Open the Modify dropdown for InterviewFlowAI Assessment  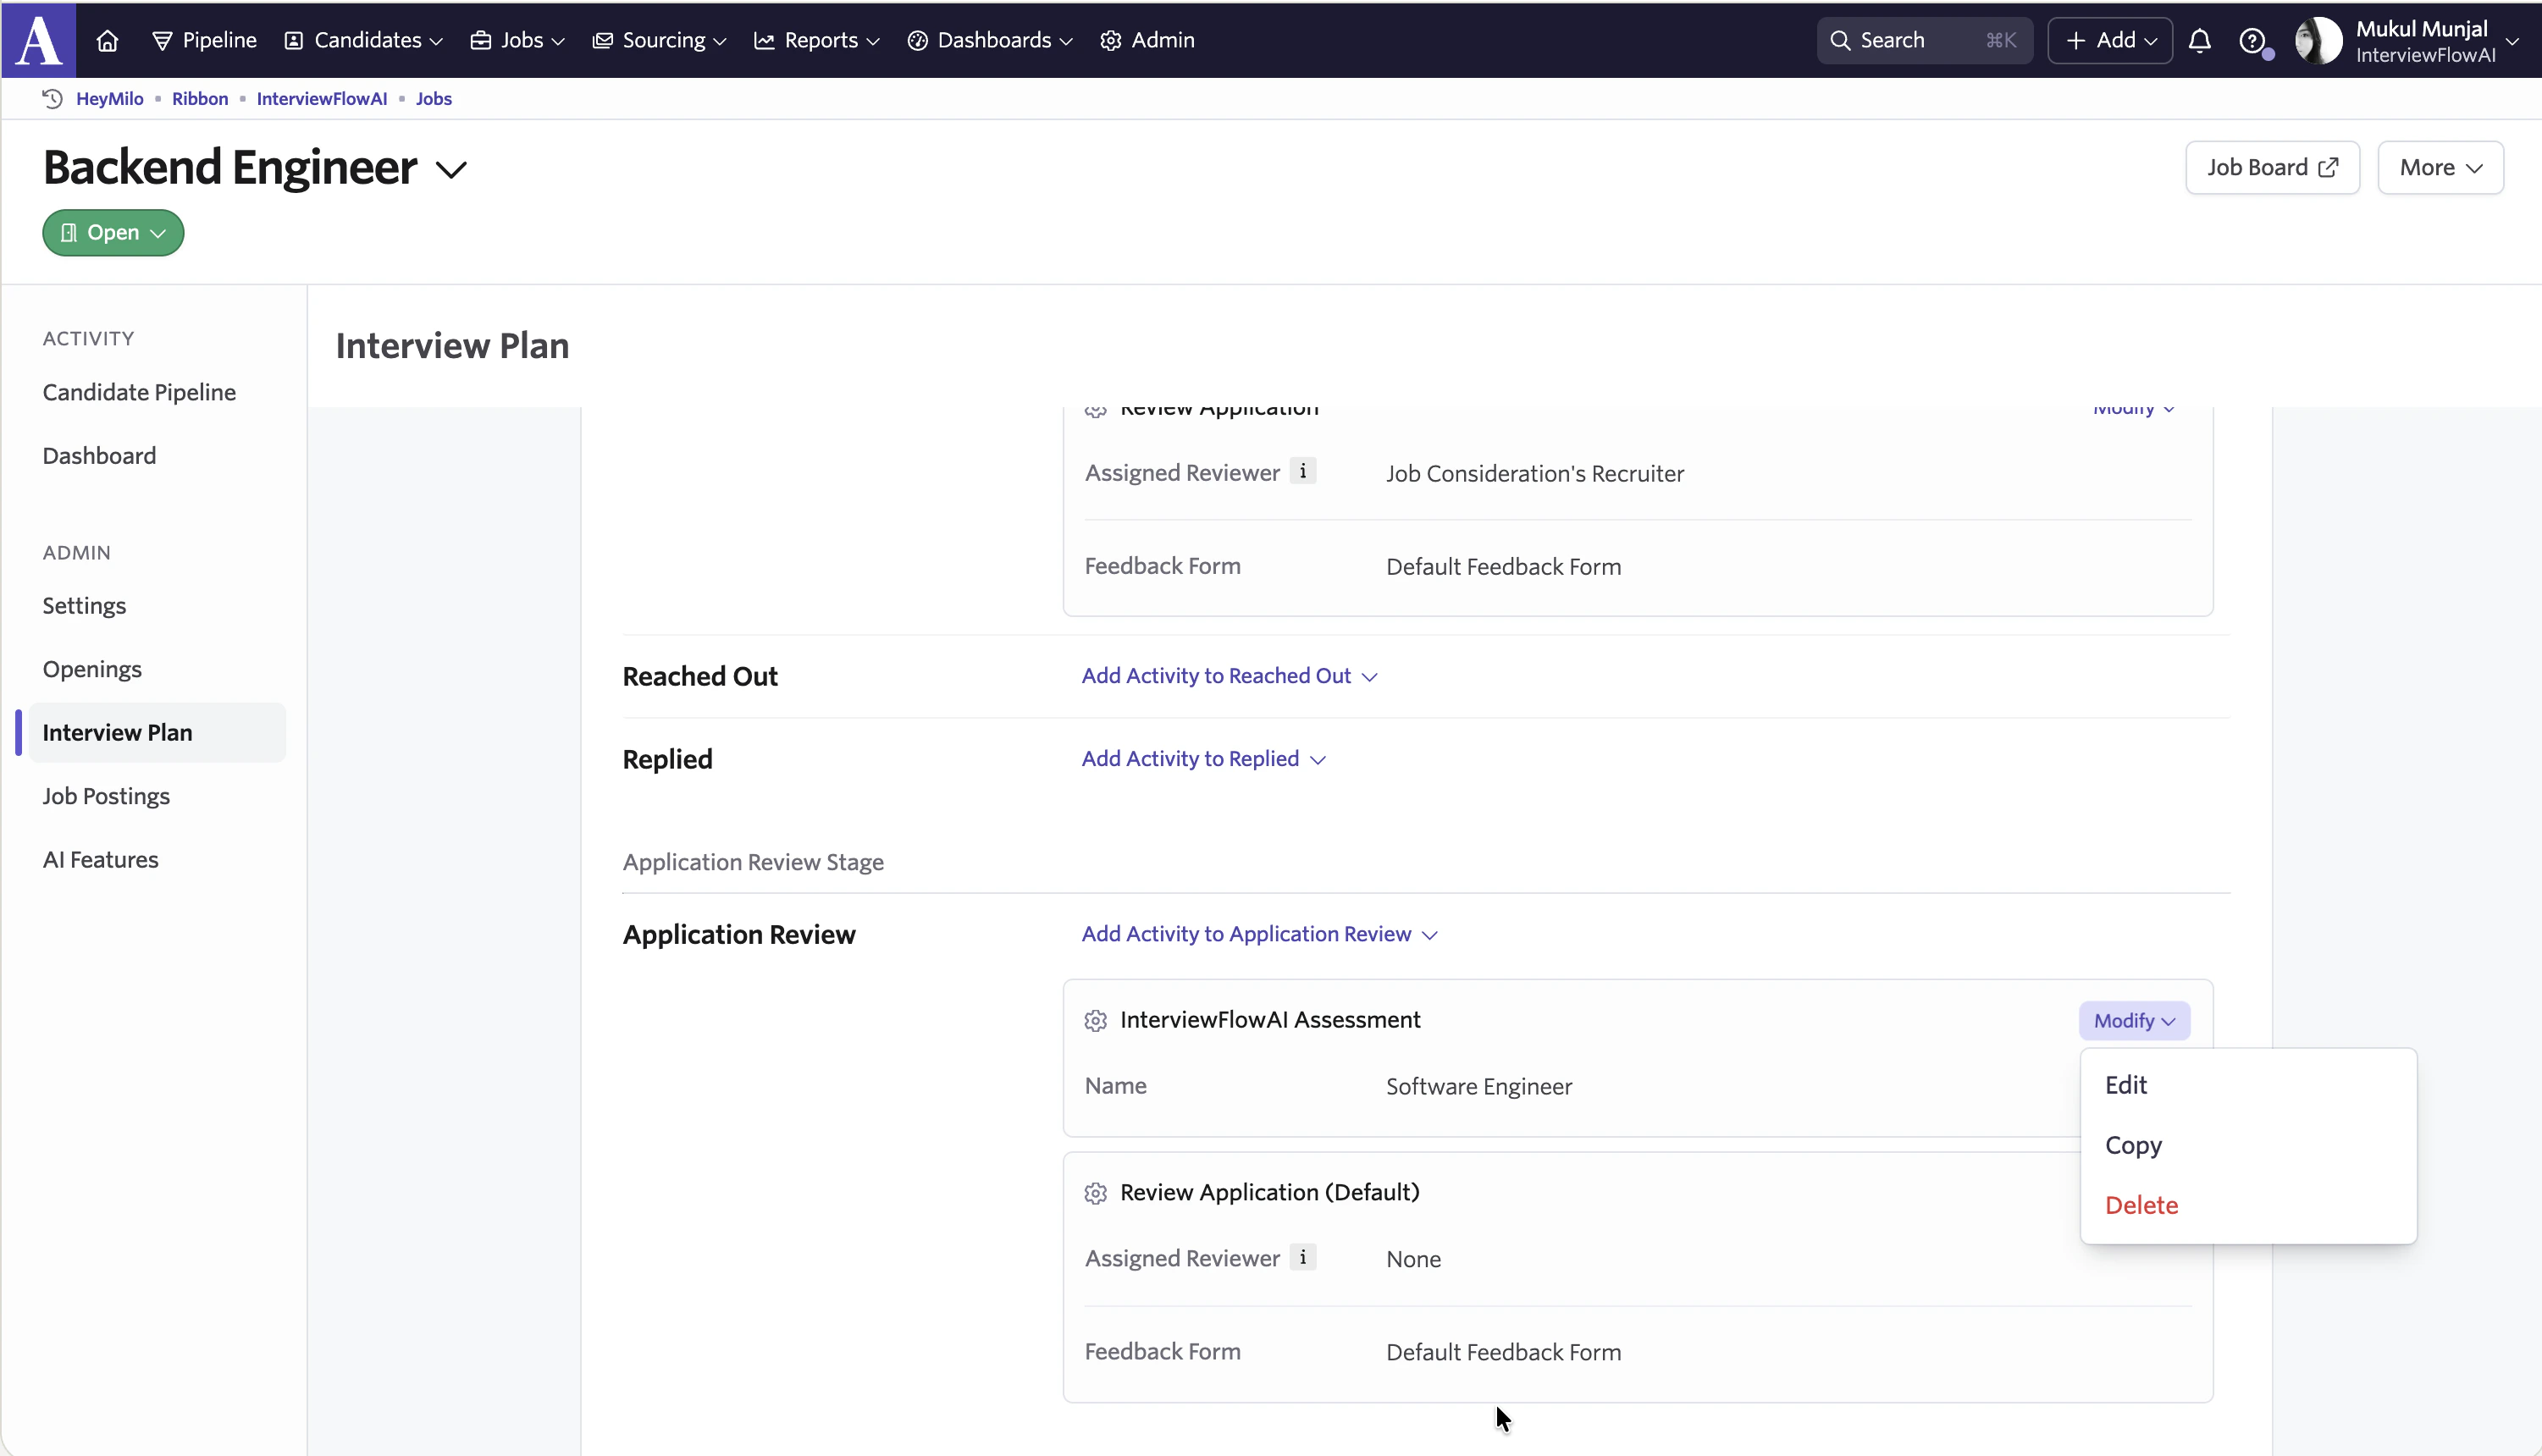(x=2133, y=1020)
